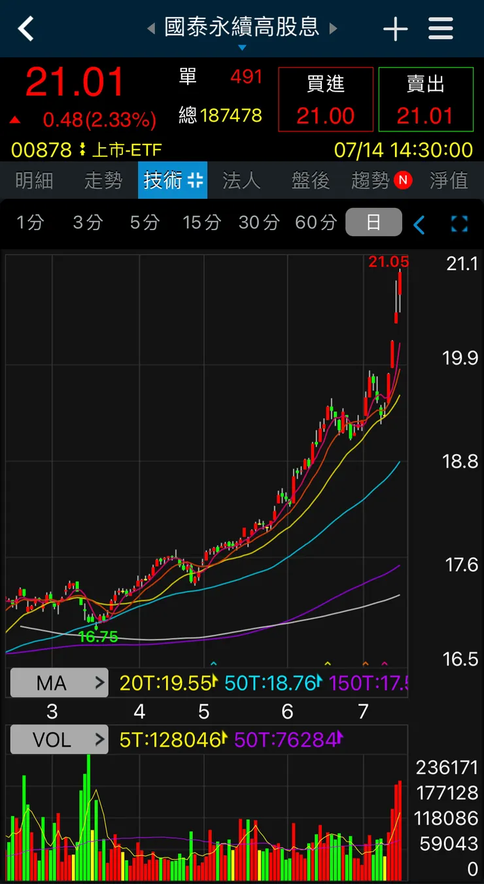
Task: Tap the 0.48(2.33%) price change
Action: pyautogui.click(x=99, y=120)
